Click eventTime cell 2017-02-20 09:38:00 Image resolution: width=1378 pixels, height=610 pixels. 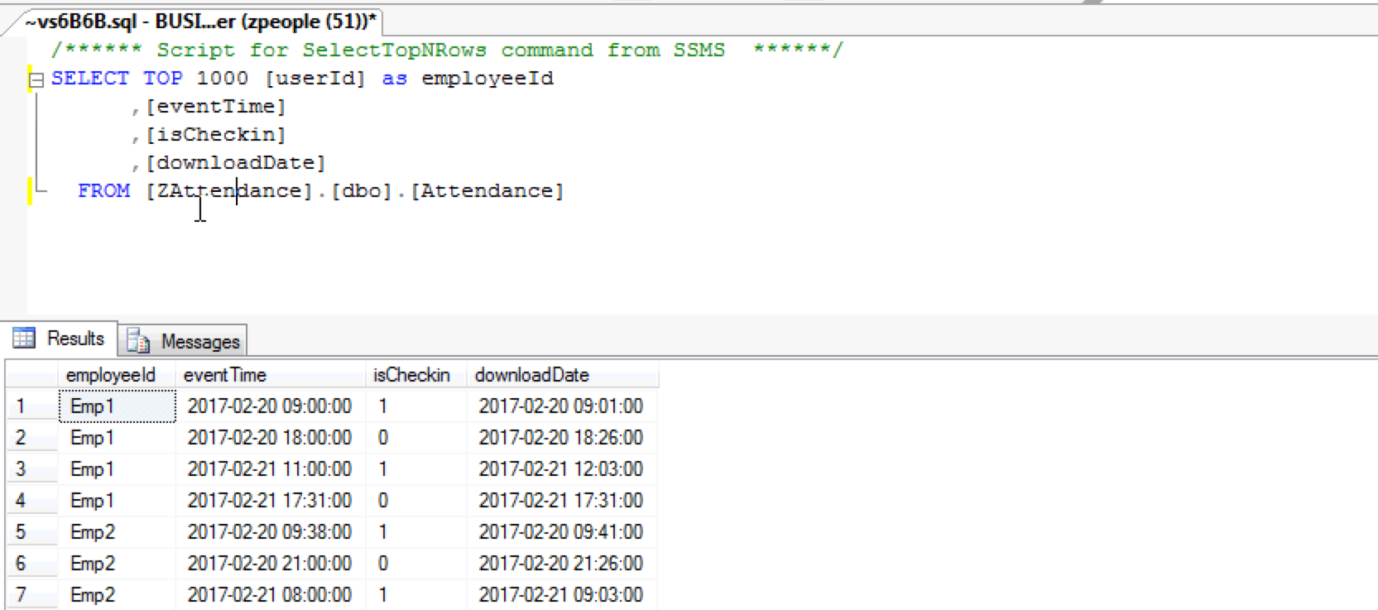271,532
